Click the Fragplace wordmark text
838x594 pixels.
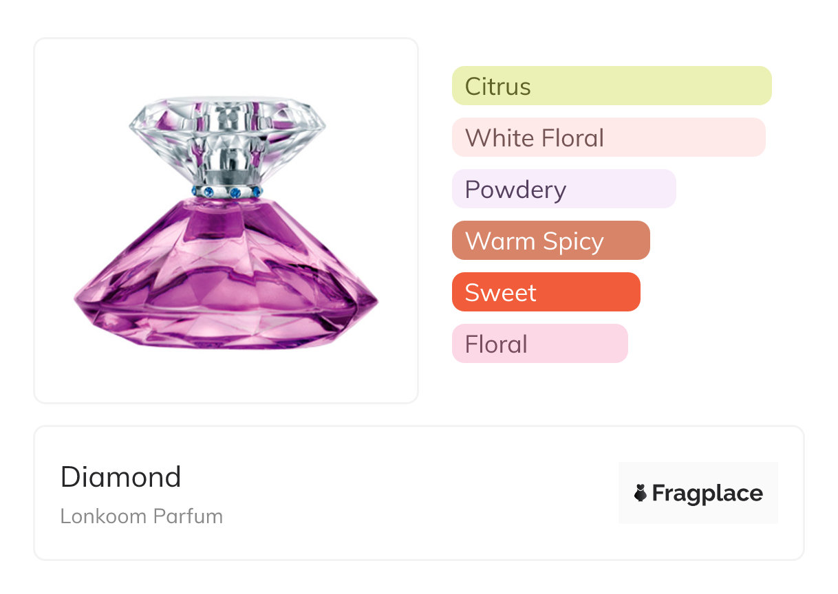click(707, 493)
